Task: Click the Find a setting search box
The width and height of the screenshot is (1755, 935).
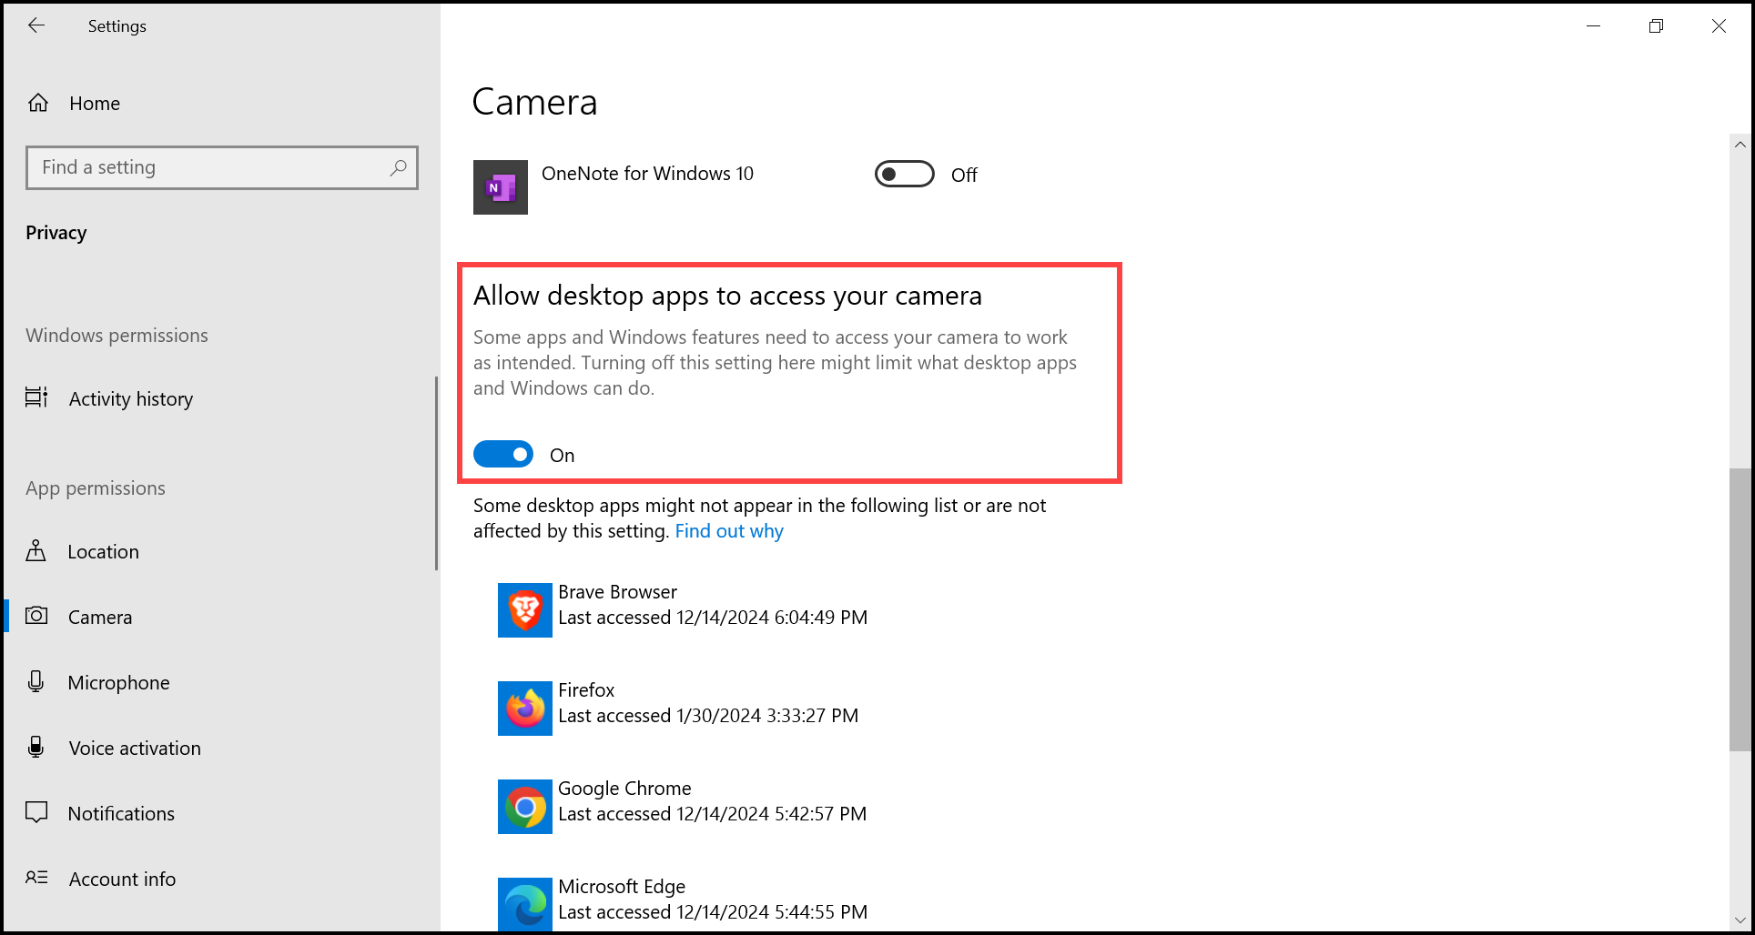Action: (209, 167)
